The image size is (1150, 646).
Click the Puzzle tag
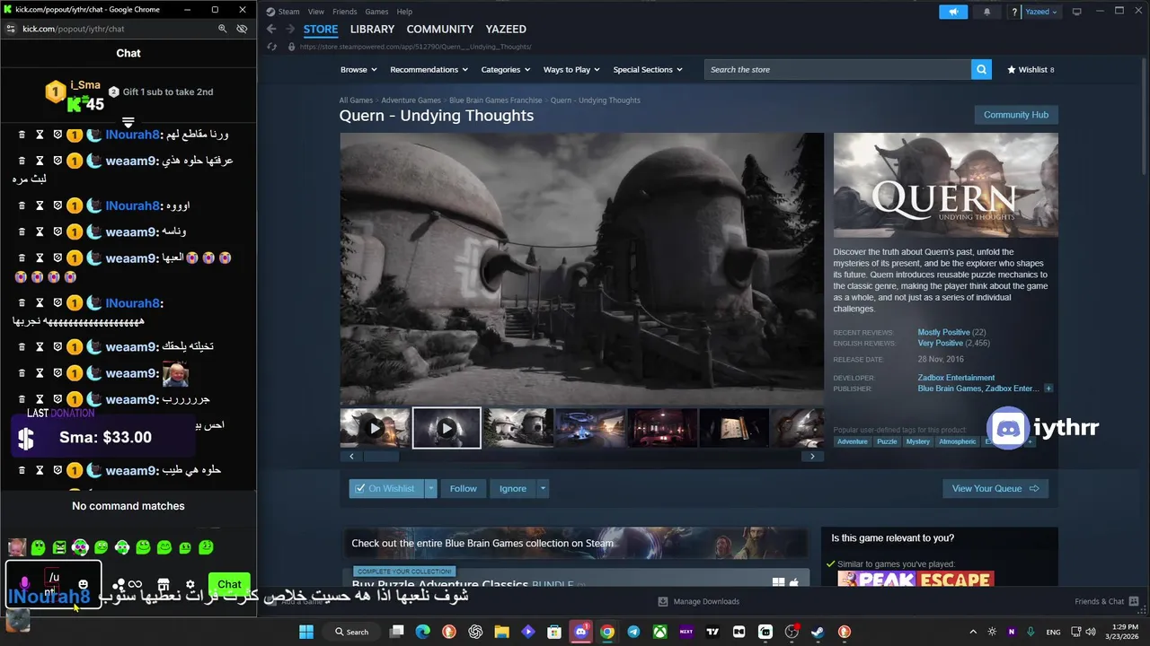pos(887,441)
